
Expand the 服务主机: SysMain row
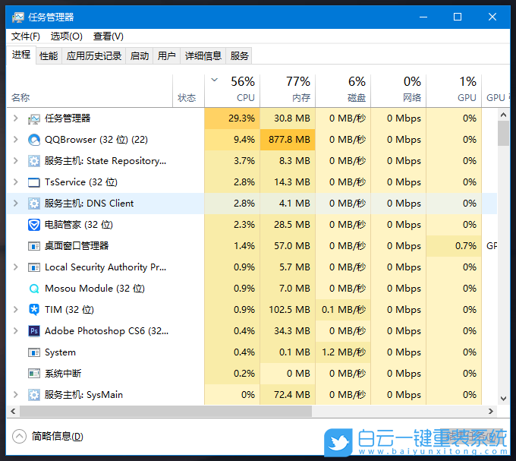pos(15,394)
